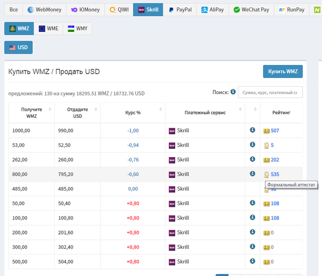Click the Рейтинг column header
This screenshot has width=322, height=276.
tap(281, 113)
